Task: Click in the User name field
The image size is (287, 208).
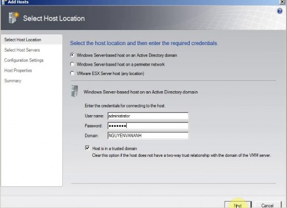Action: 148,116
